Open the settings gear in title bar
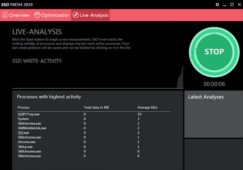 217,4
